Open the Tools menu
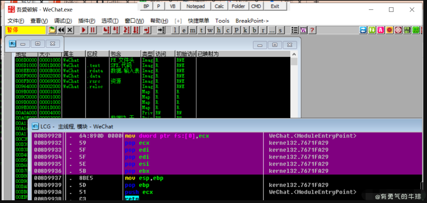This screenshot has width=427, height=203. [x=222, y=21]
